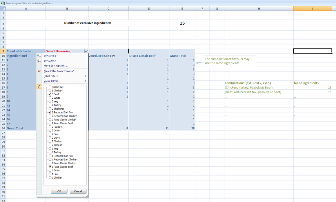Confirm filter with OK button
The width and height of the screenshot is (336, 202).
click(59, 191)
